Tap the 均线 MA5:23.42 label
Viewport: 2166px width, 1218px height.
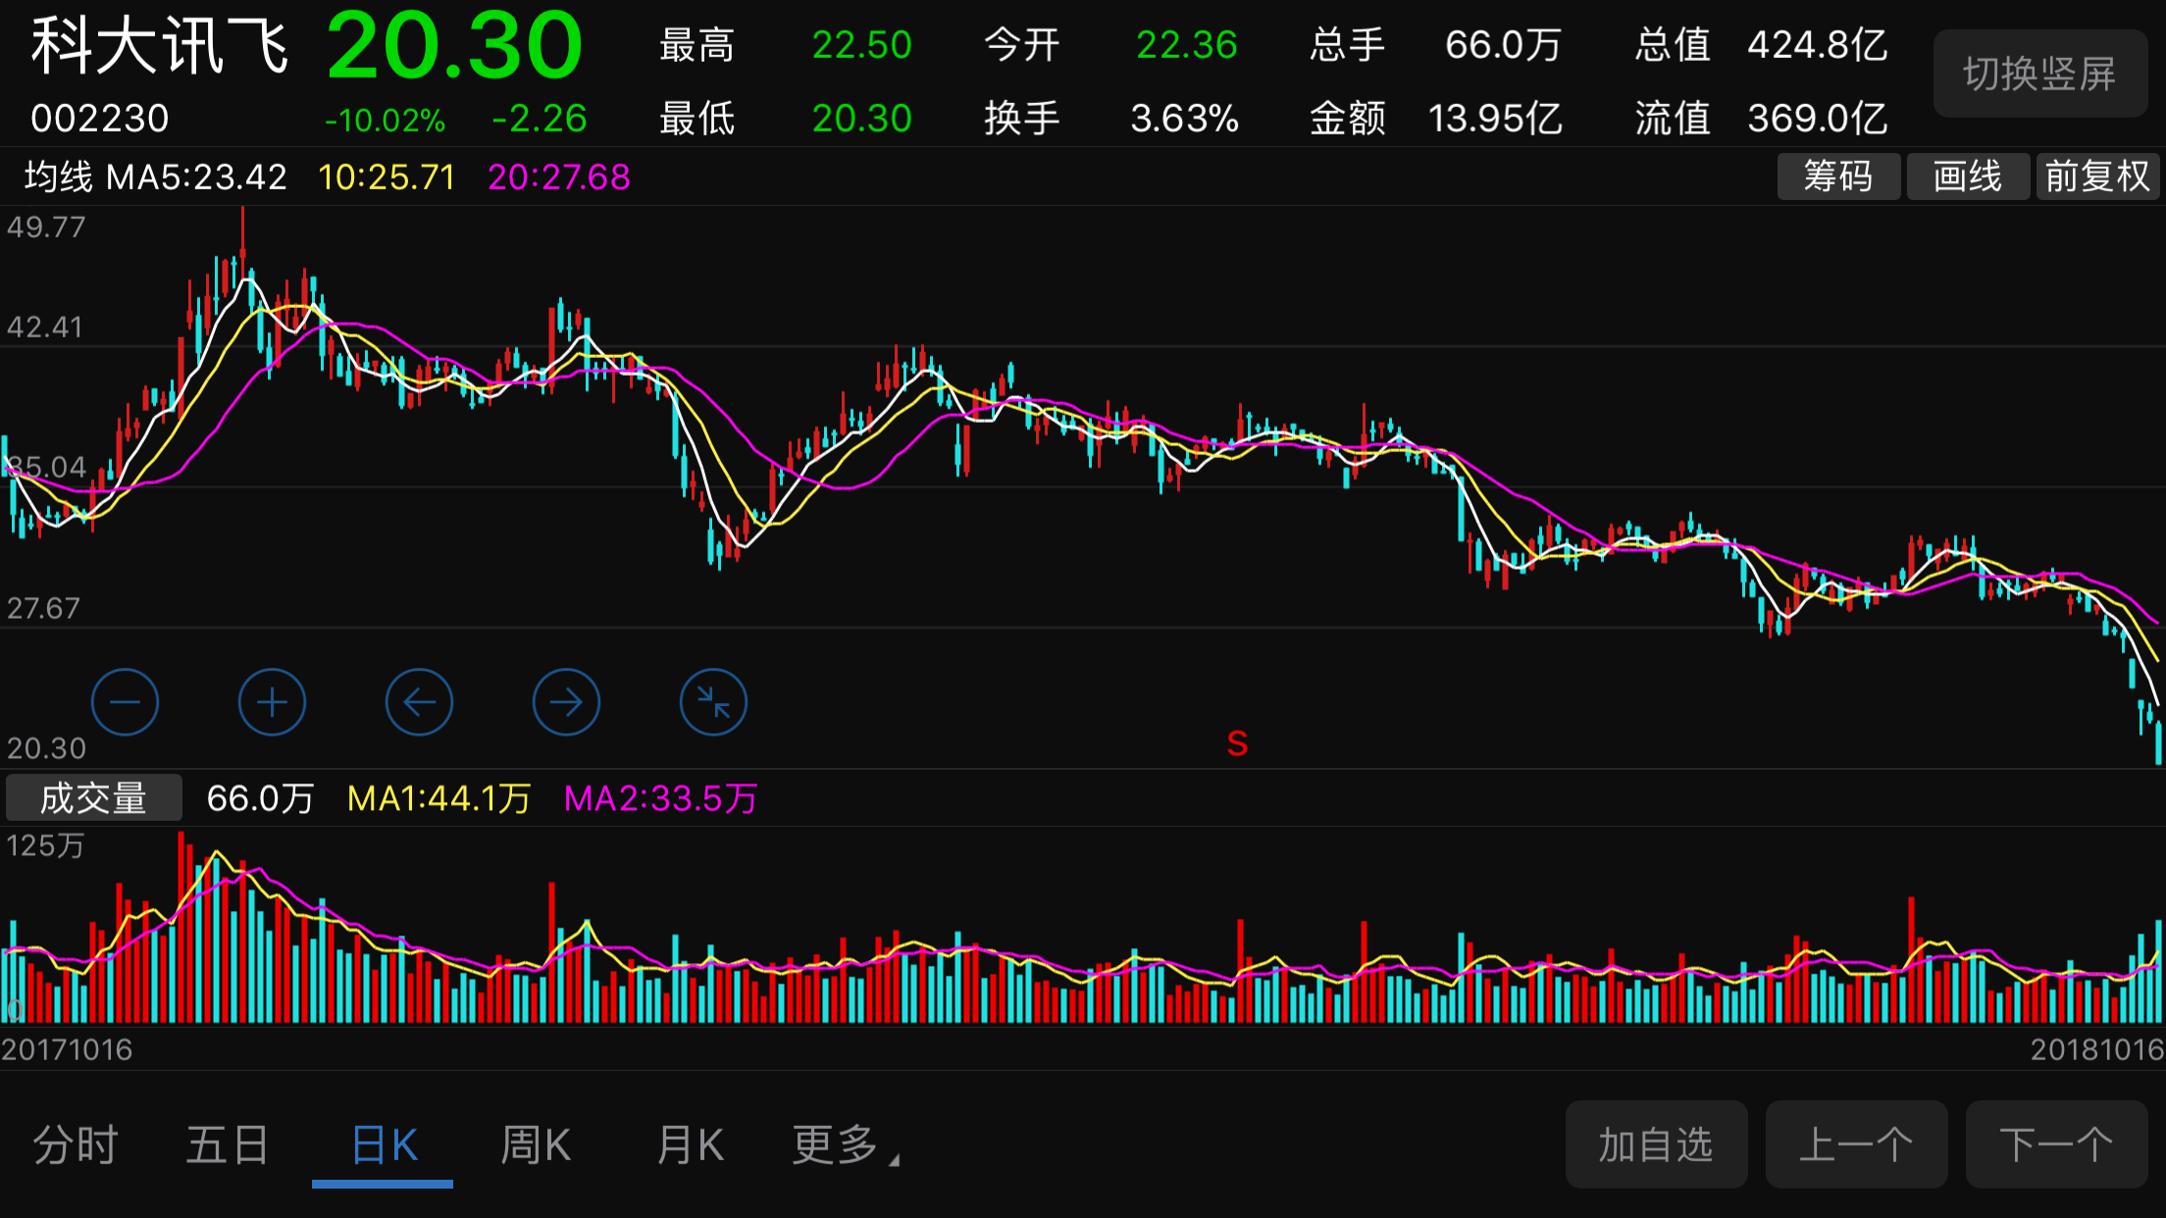coord(156,178)
